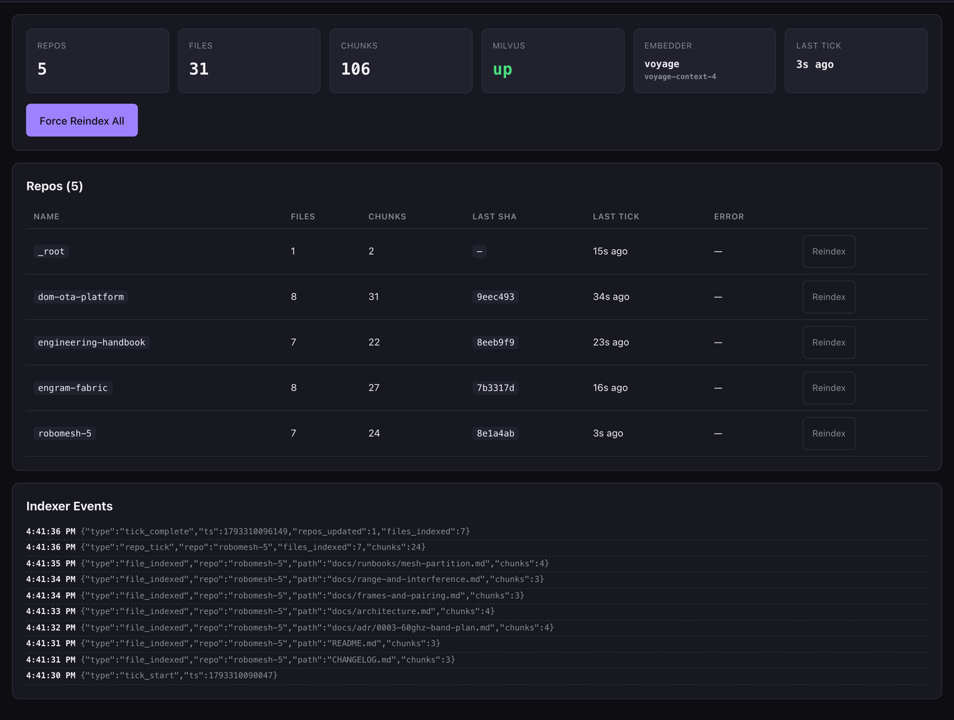This screenshot has width=954, height=720.
Task: Click the Files stat value 31
Action: [x=199, y=69]
